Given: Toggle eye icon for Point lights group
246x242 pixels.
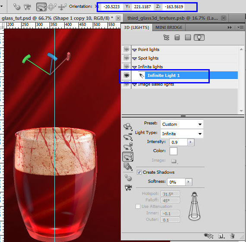Looking at the screenshot, I should (x=126, y=50).
